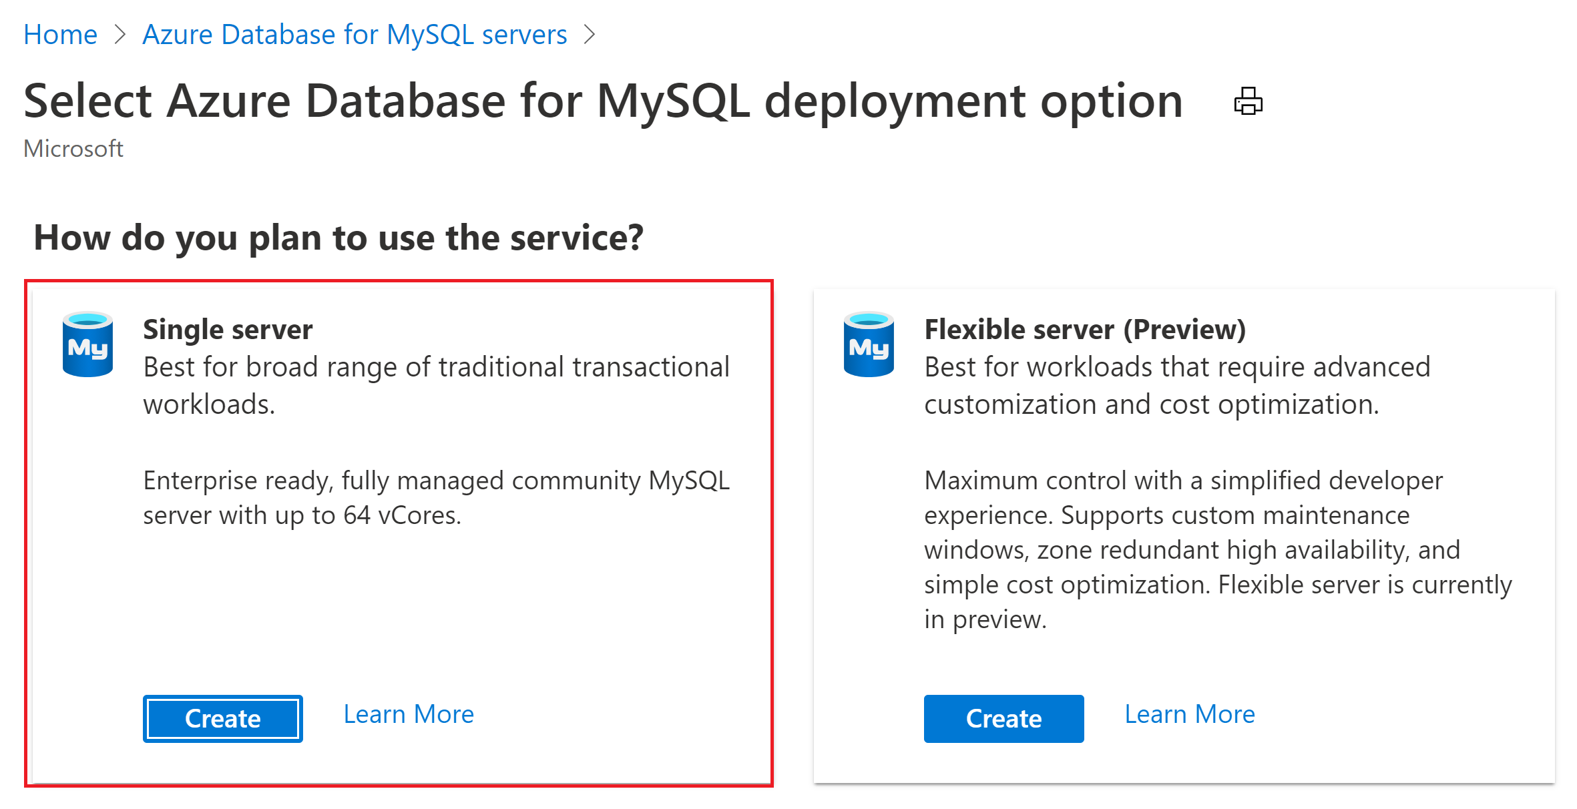
Task: Click the chevron after MySQL servers breadcrumb
Action: coord(589,35)
